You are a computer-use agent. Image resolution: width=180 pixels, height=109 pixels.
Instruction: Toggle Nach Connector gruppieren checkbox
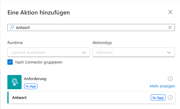(x=10, y=62)
